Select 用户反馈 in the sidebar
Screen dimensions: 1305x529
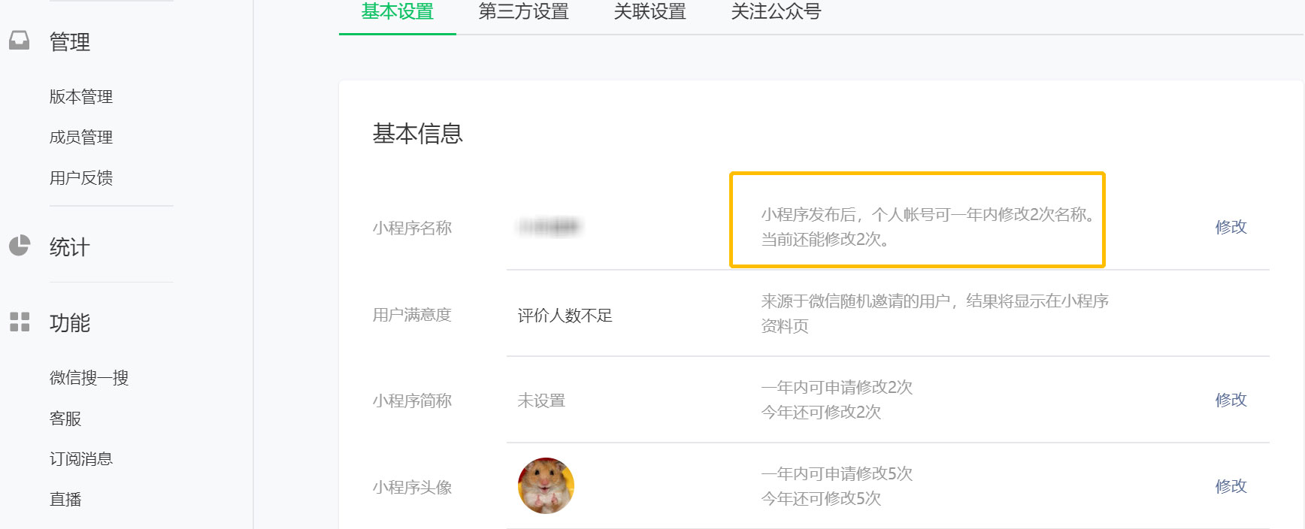click(81, 178)
